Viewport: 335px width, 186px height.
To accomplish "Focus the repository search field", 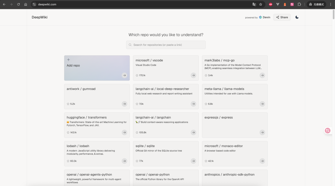I will pos(166,45).
